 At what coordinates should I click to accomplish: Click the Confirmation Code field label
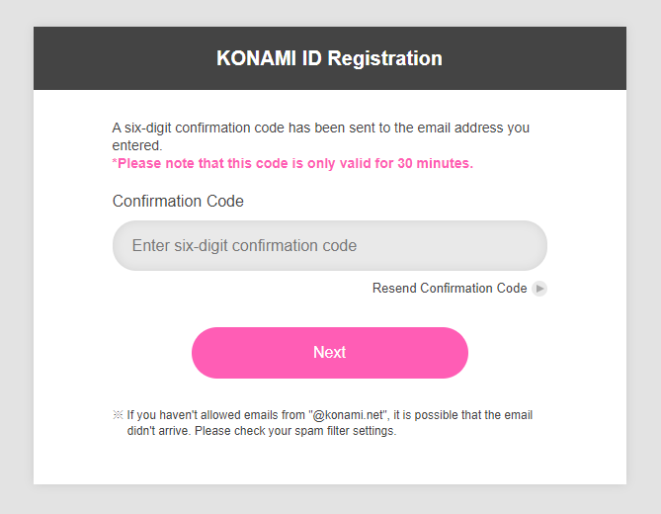178,201
